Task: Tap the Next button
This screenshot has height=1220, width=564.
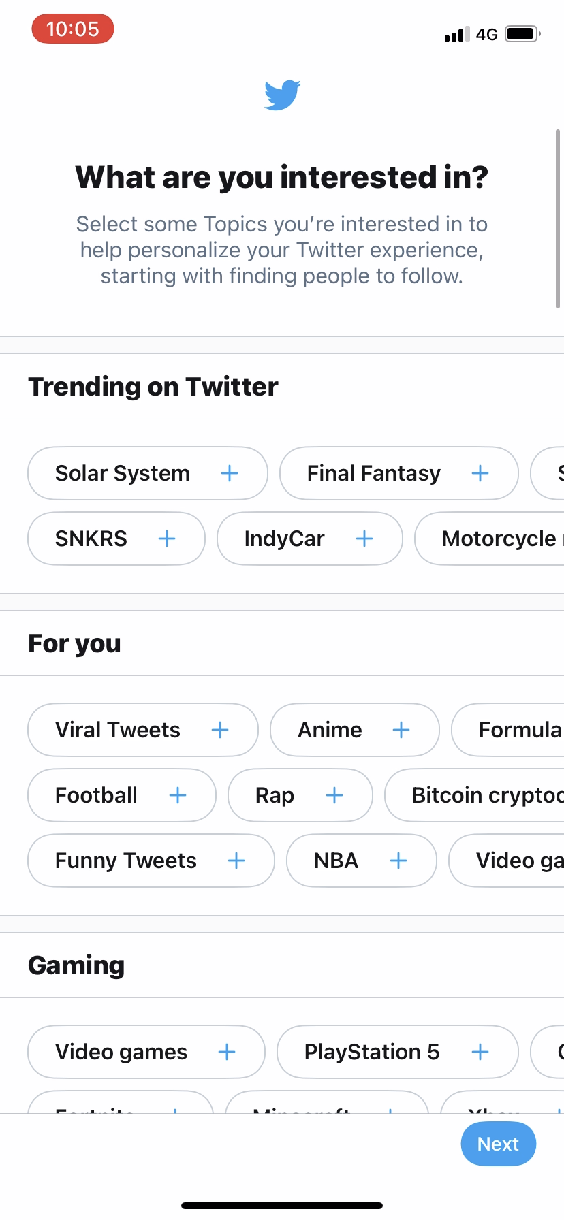Action: (498, 1144)
